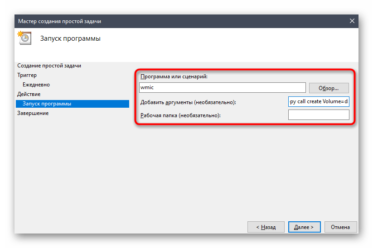Click the 'Добавить аргументы (необязательно):' label
373x248 pixels.
pyautogui.click(x=189, y=102)
